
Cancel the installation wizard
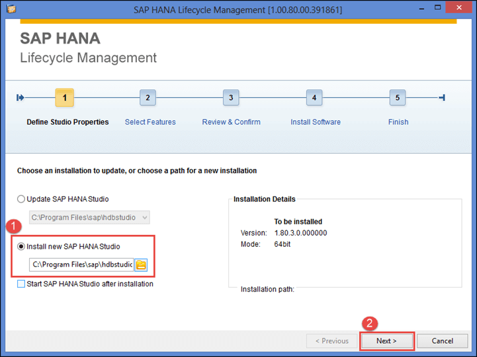click(442, 341)
